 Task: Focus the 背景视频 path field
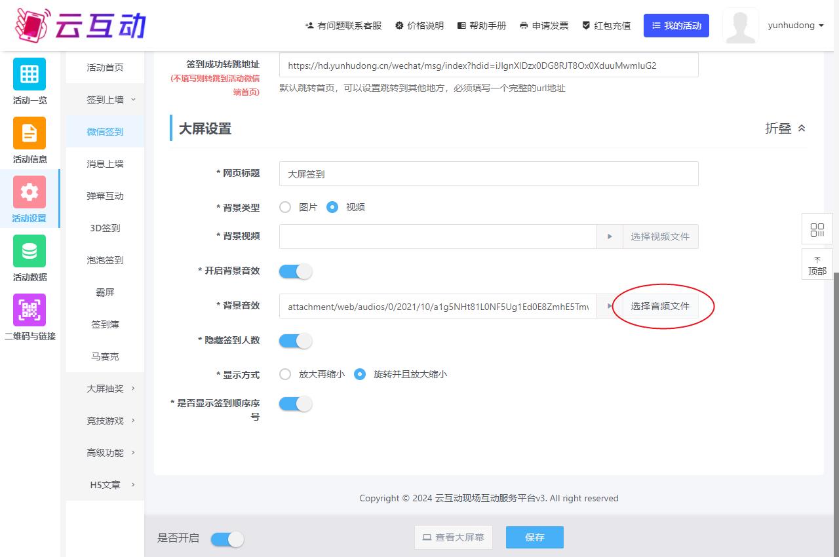[x=438, y=237]
